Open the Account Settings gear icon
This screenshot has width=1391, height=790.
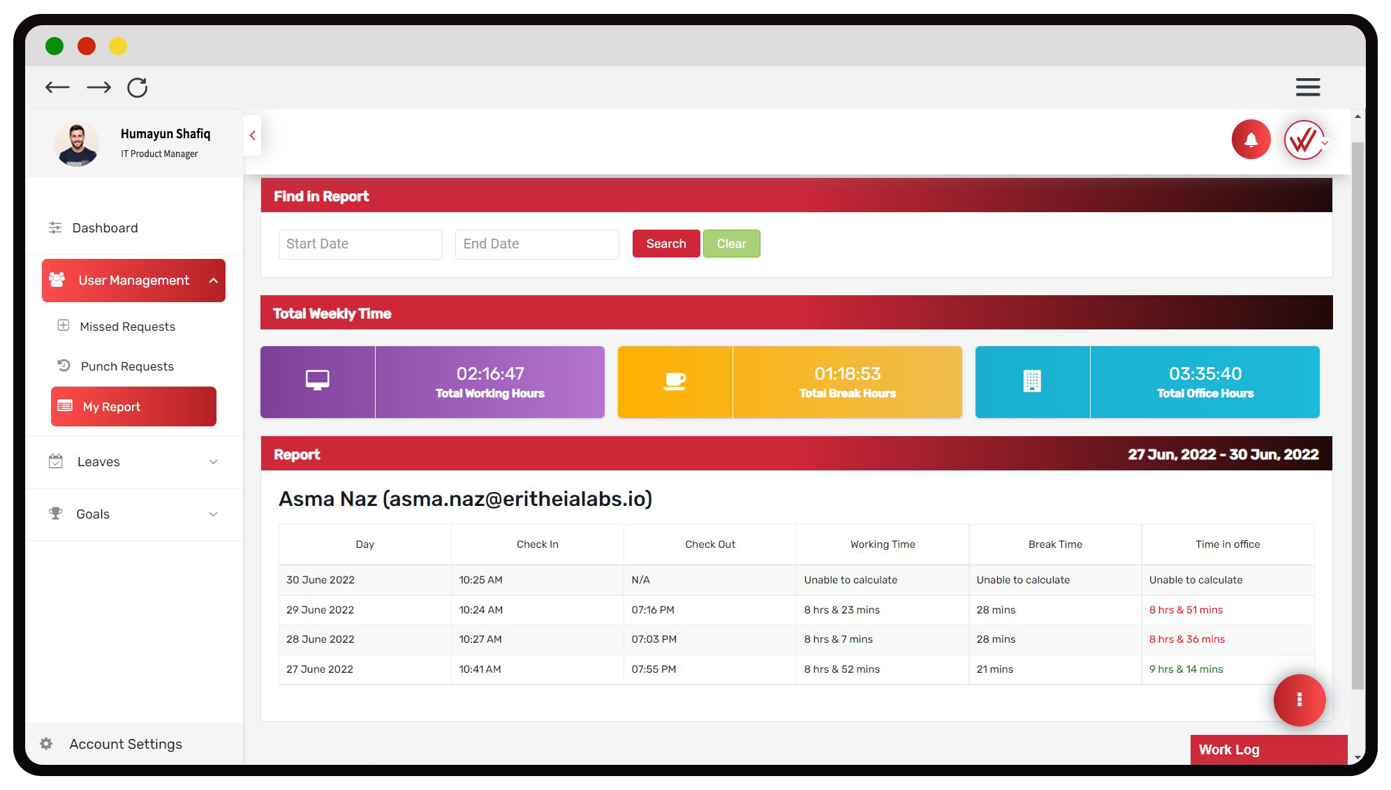46,743
